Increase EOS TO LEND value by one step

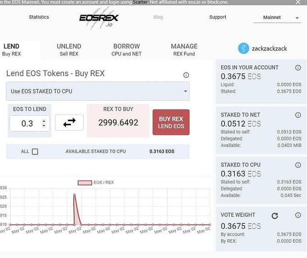coord(44,121)
